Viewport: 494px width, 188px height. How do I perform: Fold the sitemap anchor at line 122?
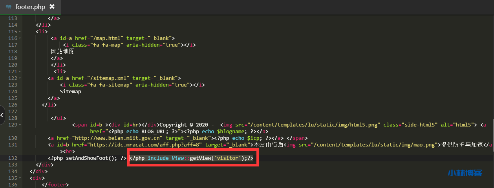coord(20,78)
